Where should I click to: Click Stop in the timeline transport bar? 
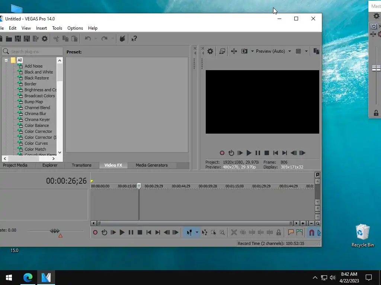pos(140,232)
